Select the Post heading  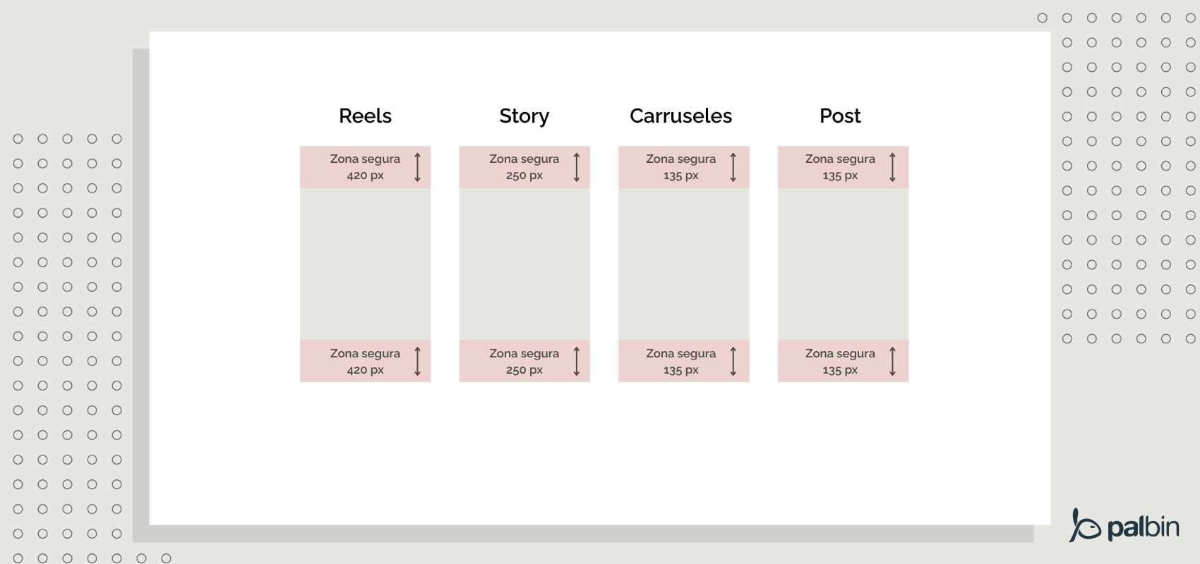click(840, 116)
